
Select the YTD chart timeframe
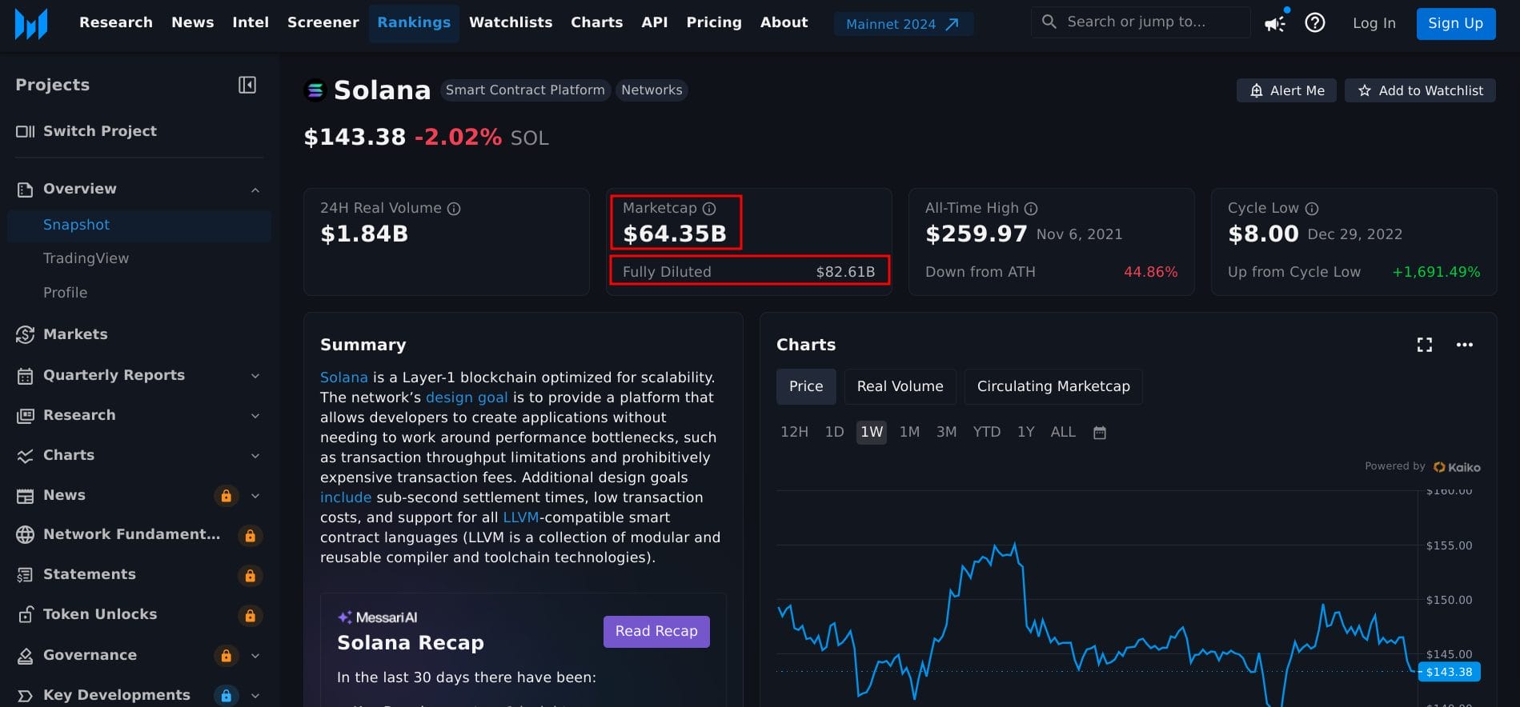[987, 432]
